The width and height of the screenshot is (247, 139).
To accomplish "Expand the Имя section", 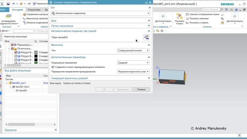I will pos(149,20).
